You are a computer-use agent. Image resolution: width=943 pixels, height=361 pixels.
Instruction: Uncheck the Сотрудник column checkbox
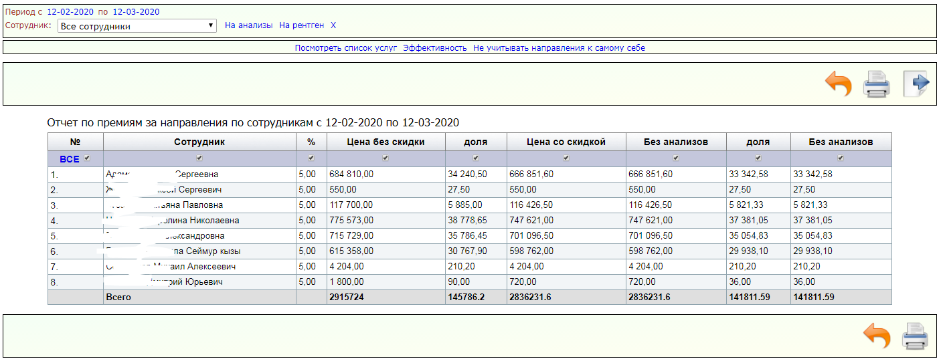[x=199, y=158]
